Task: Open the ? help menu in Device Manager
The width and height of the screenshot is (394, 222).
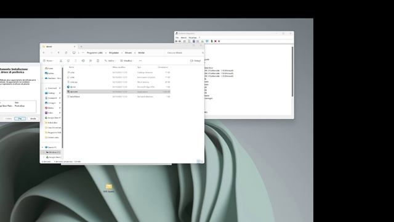Action: [x=199, y=38]
